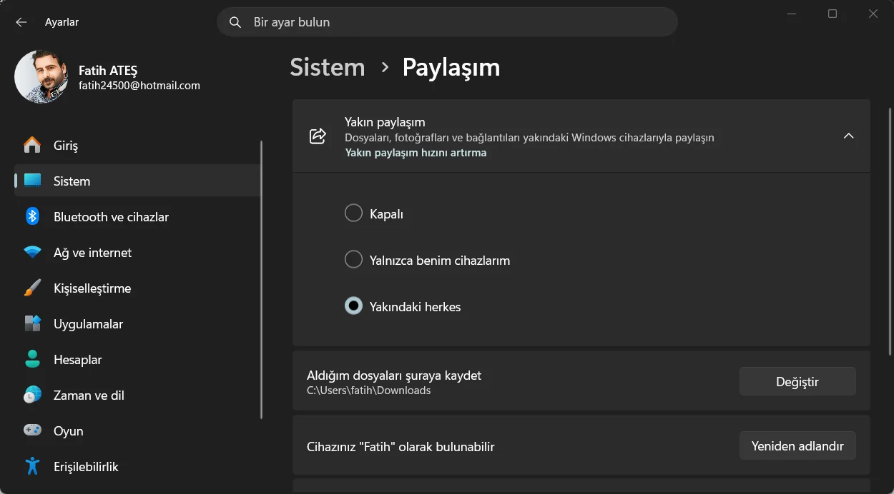894x494 pixels.
Task: Click the Yakın paylaşım share icon
Action: (x=318, y=136)
